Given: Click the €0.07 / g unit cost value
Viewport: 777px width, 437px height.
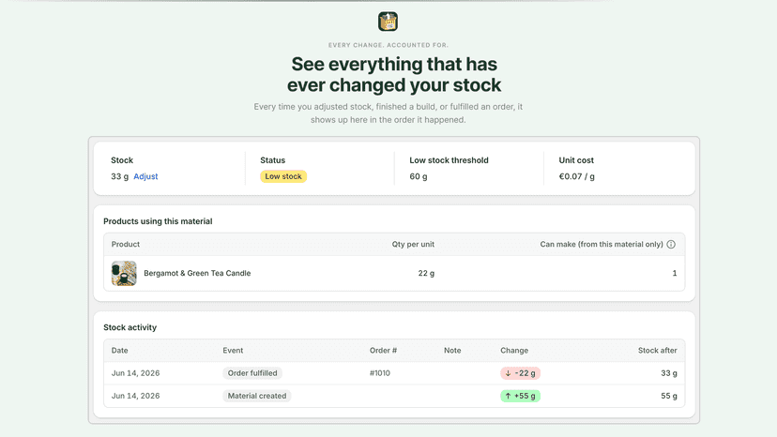Looking at the screenshot, I should click(x=577, y=176).
